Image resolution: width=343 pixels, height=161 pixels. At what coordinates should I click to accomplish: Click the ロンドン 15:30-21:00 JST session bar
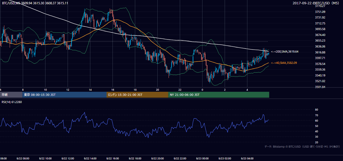coord(137,95)
